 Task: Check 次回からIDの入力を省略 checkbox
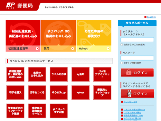pyautogui.click(x=122, y=45)
